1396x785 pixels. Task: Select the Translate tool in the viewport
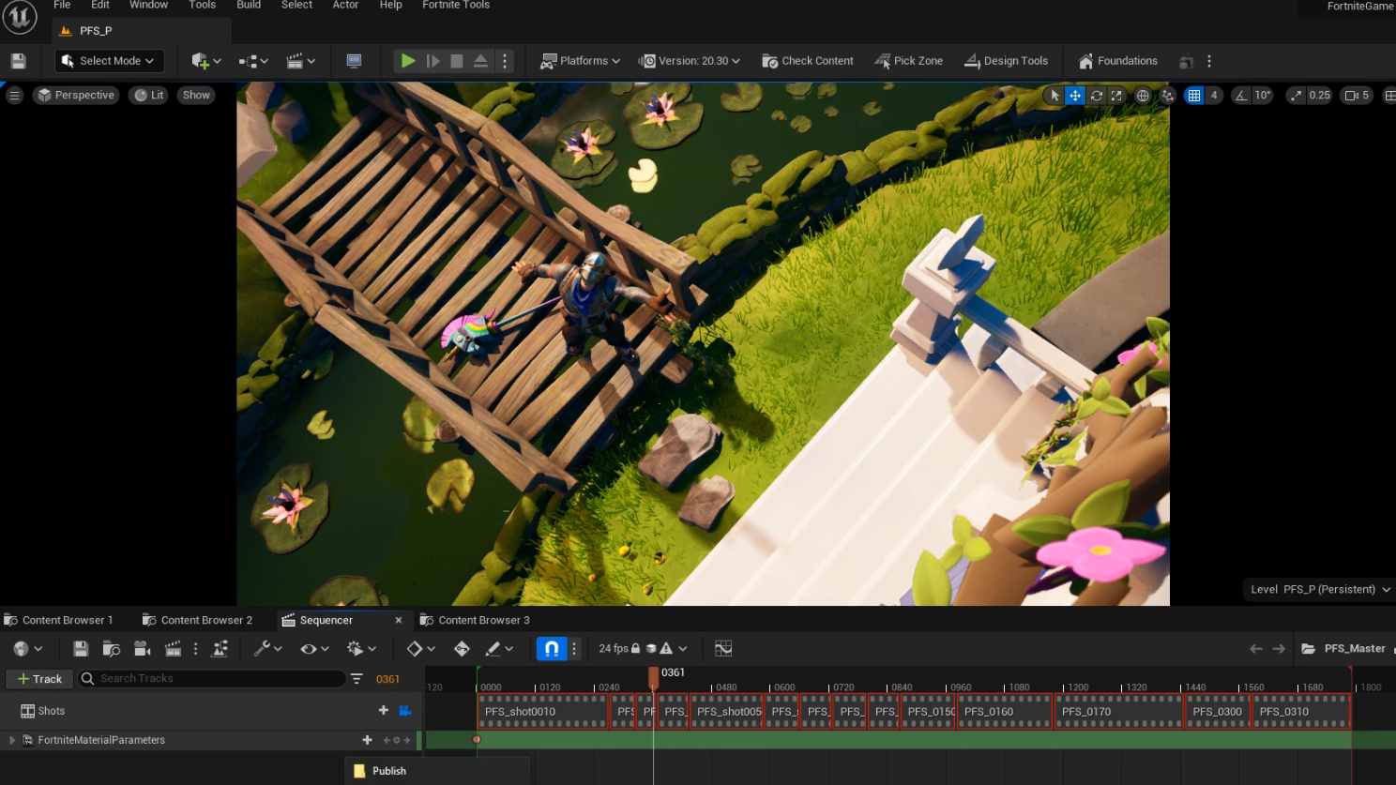1074,95
